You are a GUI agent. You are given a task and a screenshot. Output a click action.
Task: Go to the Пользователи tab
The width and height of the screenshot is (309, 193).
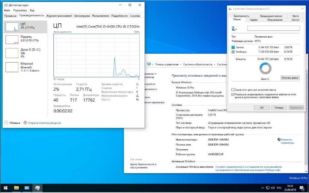click(100, 16)
